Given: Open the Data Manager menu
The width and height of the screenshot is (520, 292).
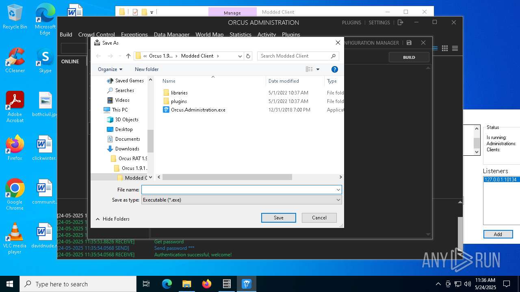Looking at the screenshot, I should [x=171, y=34].
